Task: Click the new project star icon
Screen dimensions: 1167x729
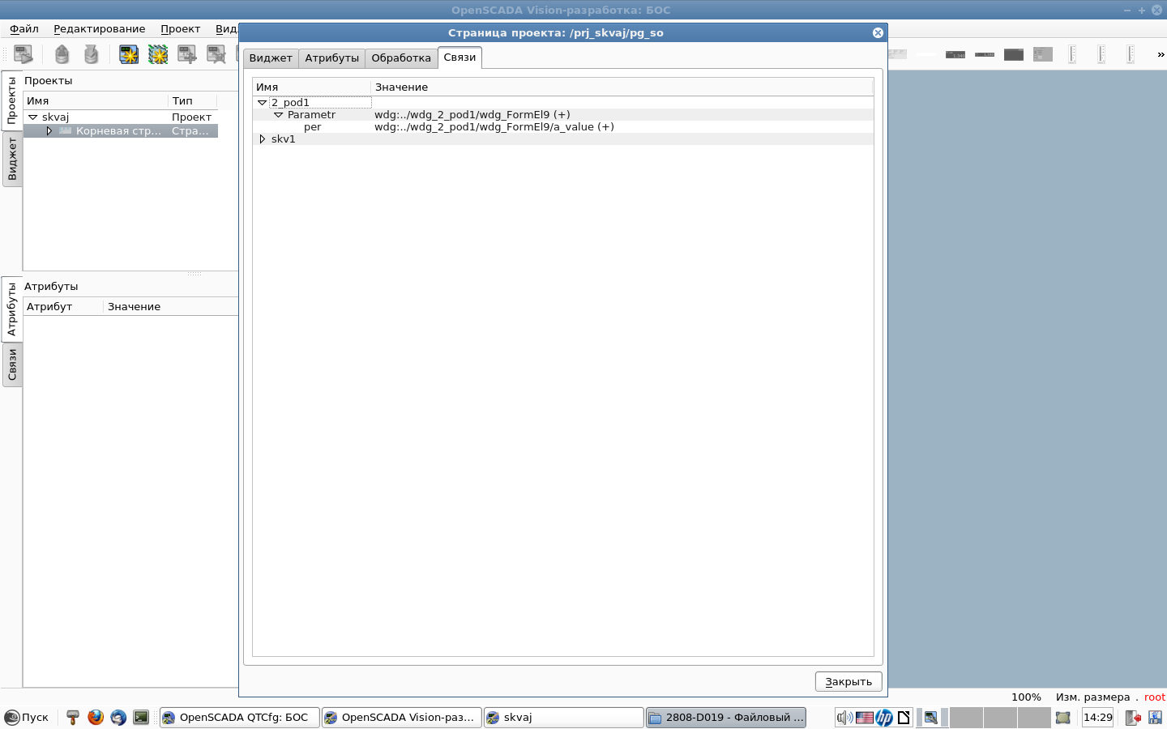Action: 129,54
